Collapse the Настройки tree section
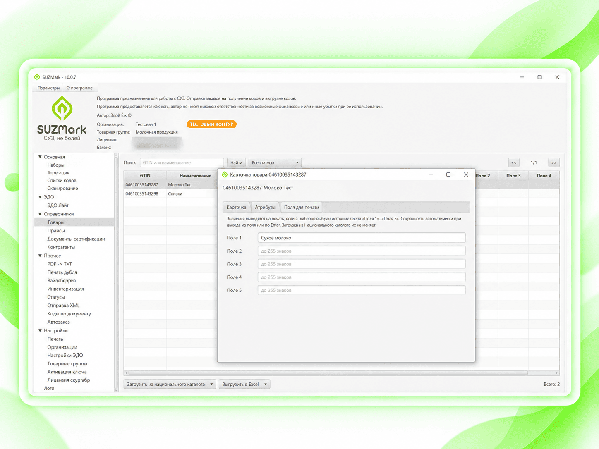599x449 pixels. [40, 330]
